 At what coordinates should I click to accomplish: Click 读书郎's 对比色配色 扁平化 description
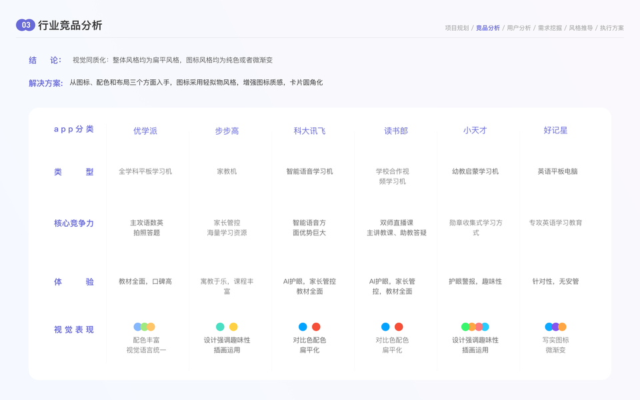[392, 345]
